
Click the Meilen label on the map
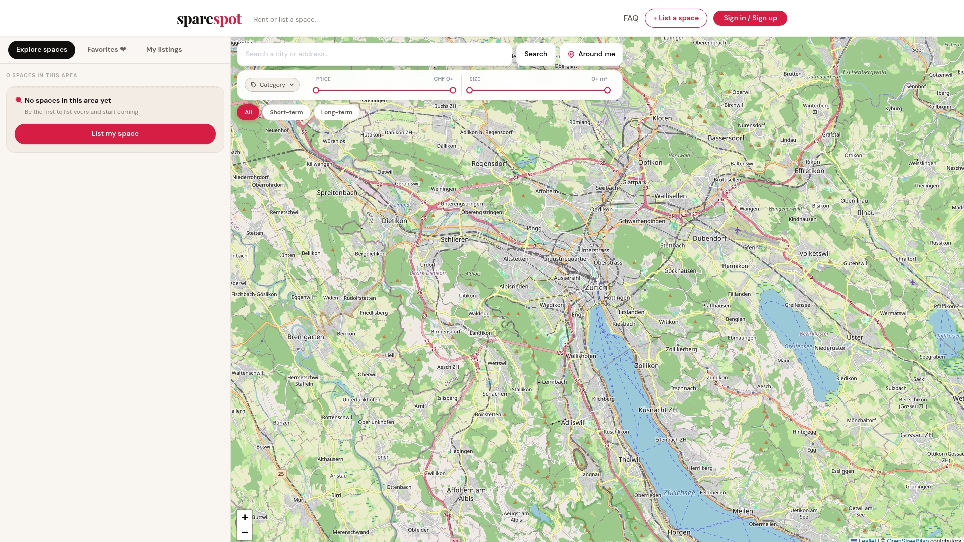(743, 511)
